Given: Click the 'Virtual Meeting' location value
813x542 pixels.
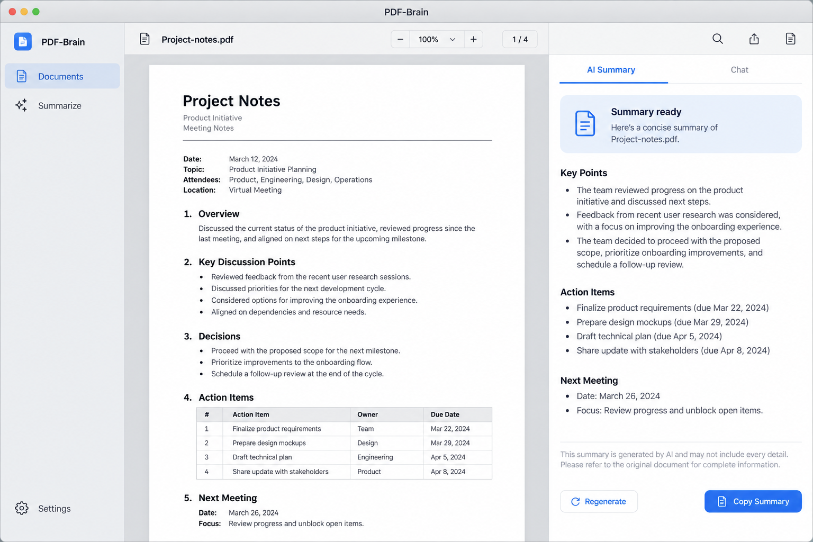Looking at the screenshot, I should 255,190.
